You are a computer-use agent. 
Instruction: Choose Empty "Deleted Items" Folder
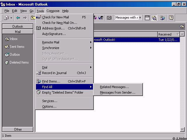(64, 92)
